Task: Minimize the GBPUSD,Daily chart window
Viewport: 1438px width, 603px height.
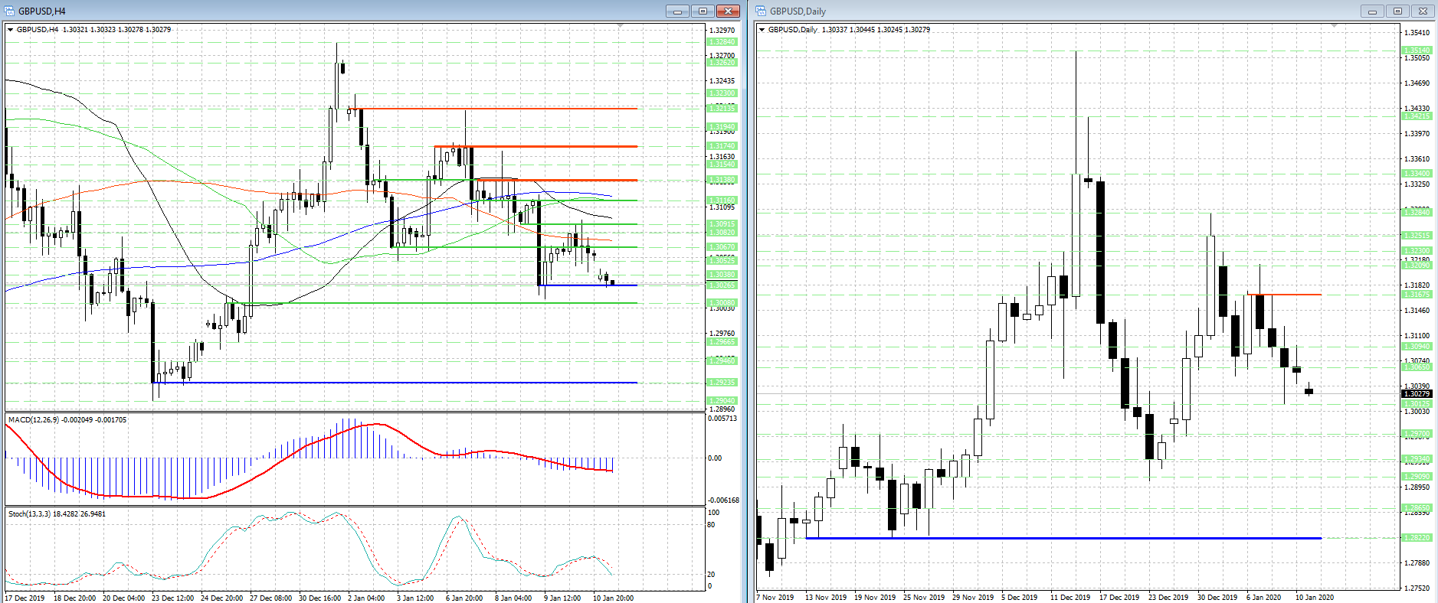Action: point(1372,11)
